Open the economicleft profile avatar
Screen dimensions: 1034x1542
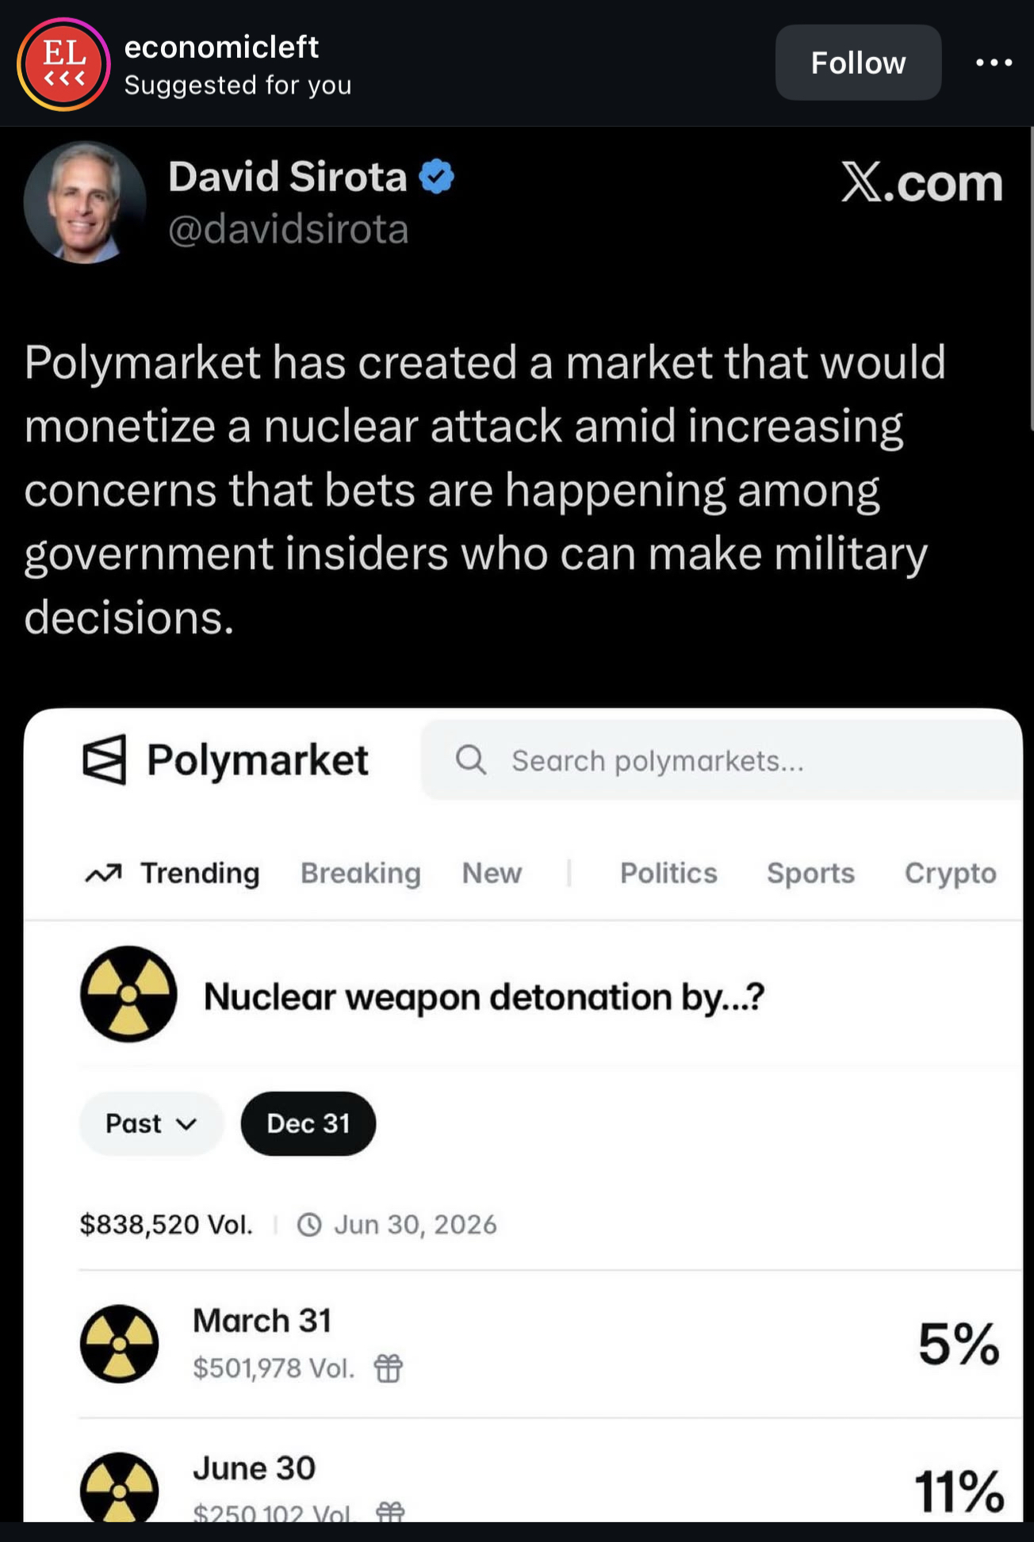point(63,63)
